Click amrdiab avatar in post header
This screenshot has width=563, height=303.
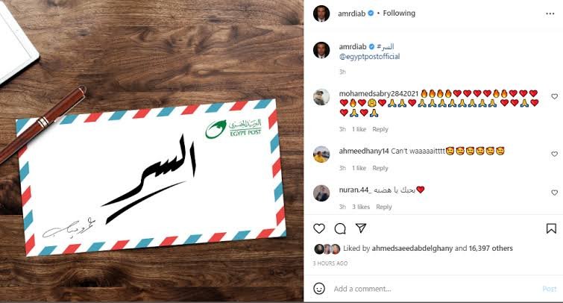[x=321, y=13]
